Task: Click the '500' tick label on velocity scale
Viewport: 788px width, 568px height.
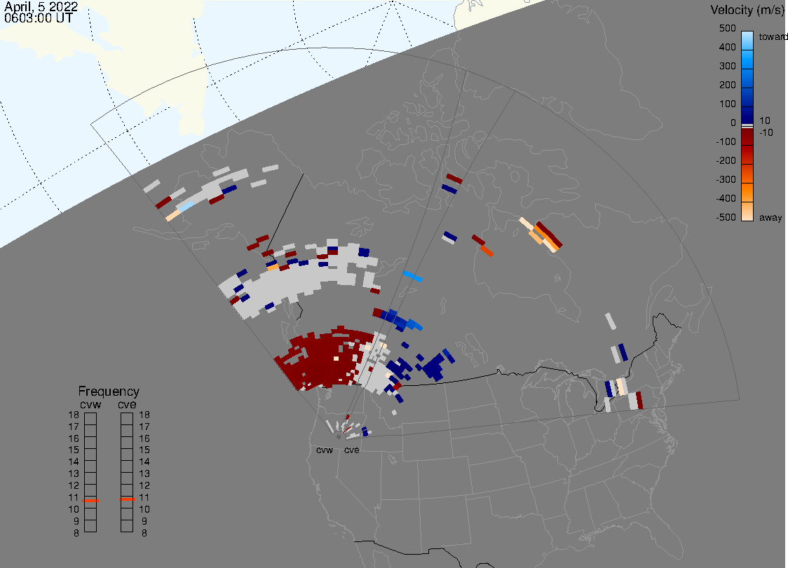Action: (x=727, y=28)
